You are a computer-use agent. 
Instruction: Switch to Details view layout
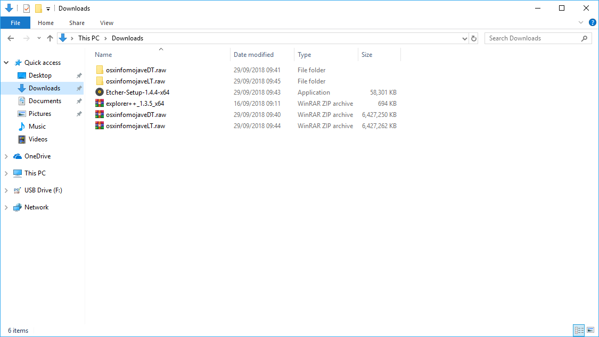pyautogui.click(x=579, y=331)
